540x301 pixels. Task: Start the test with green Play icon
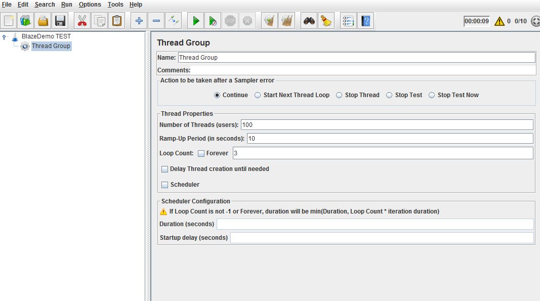click(x=195, y=21)
